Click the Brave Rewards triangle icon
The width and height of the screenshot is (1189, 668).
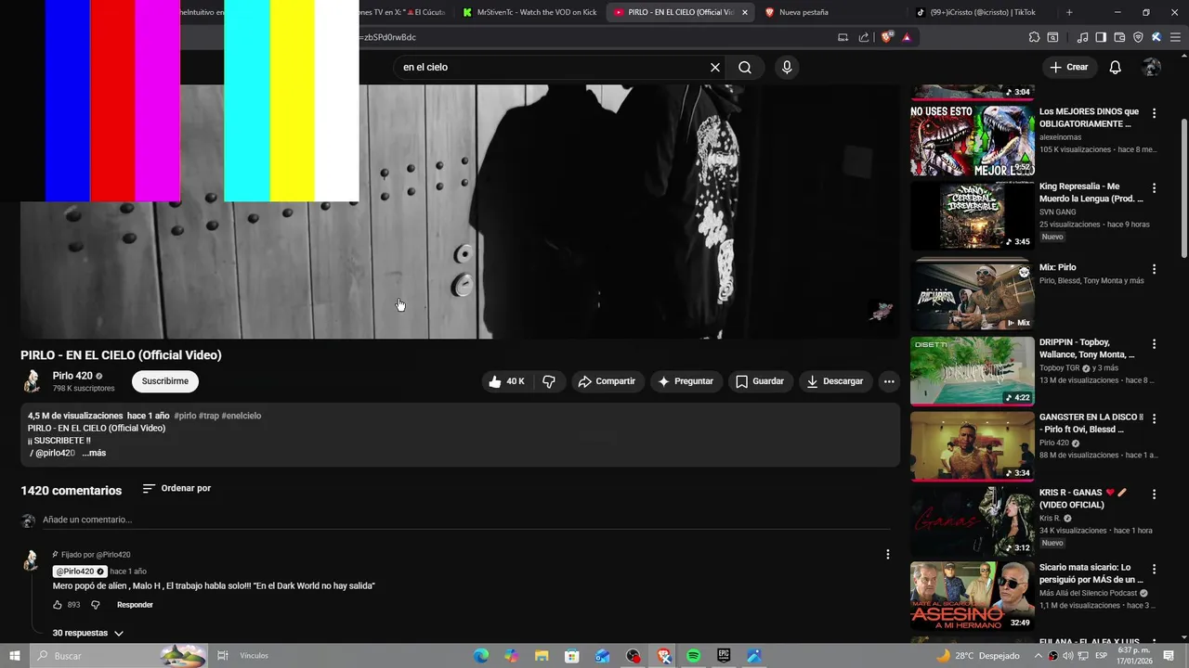coord(907,37)
